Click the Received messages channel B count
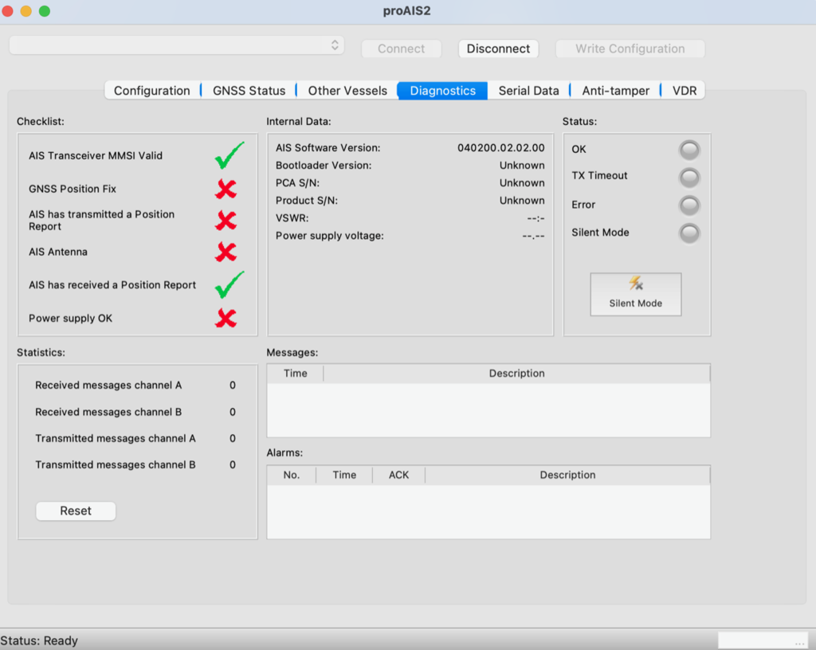The image size is (816, 650). coord(233,412)
